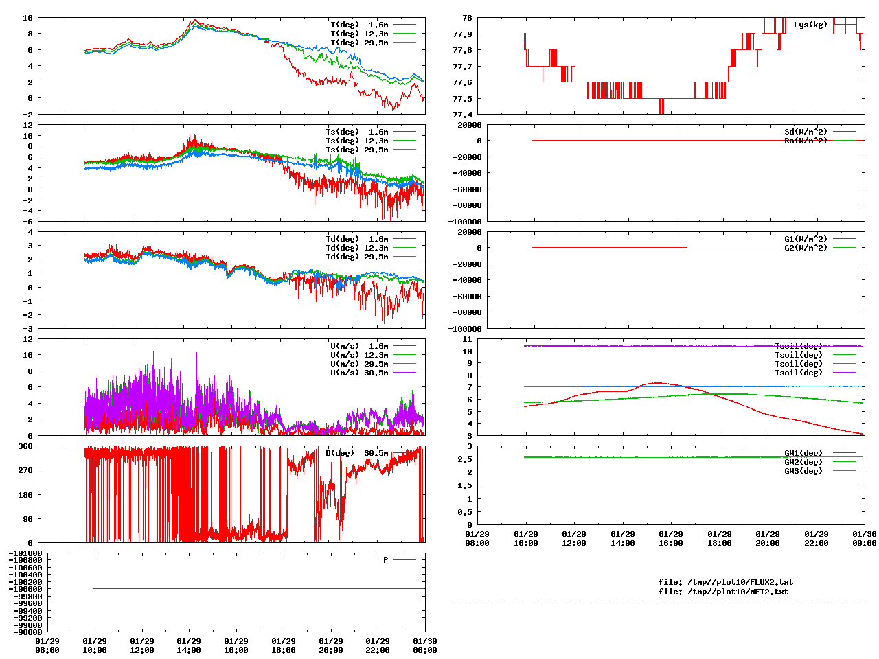Click the 270 tick on wind direction plot
The height and width of the screenshot is (659, 879).
(25, 470)
